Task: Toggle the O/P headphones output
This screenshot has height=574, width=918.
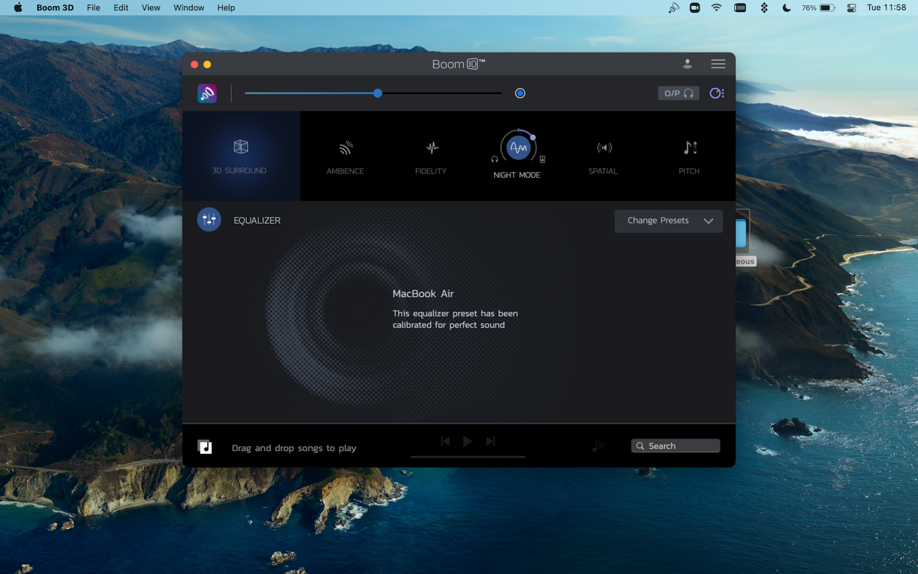Action: click(678, 92)
